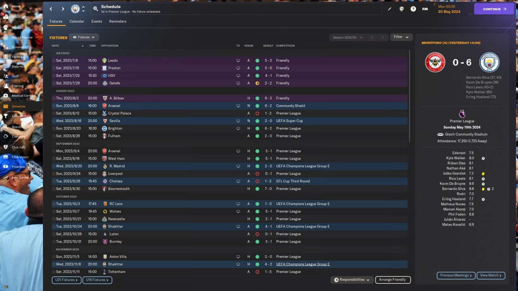Click the magnifying glass search icon
This screenshot has height=291, width=518.
95,9
